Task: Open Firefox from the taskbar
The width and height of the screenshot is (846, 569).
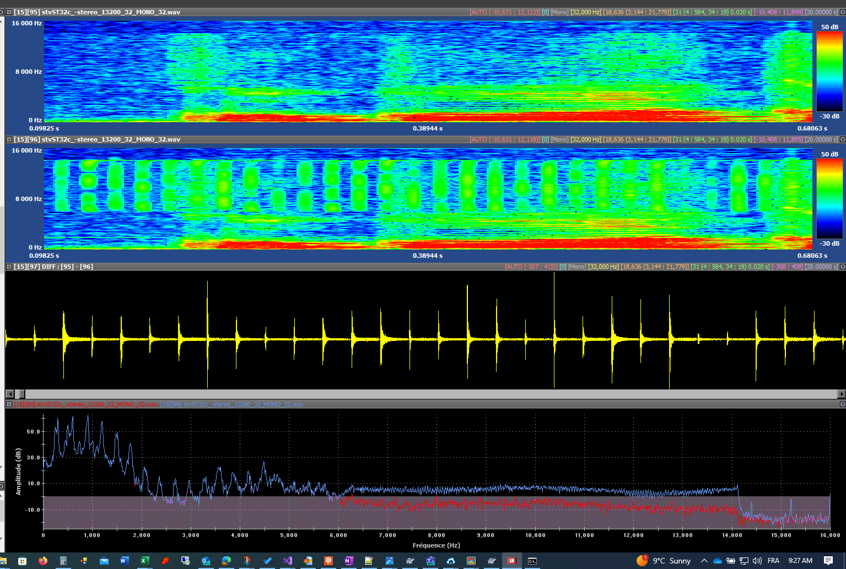Action: (x=43, y=561)
